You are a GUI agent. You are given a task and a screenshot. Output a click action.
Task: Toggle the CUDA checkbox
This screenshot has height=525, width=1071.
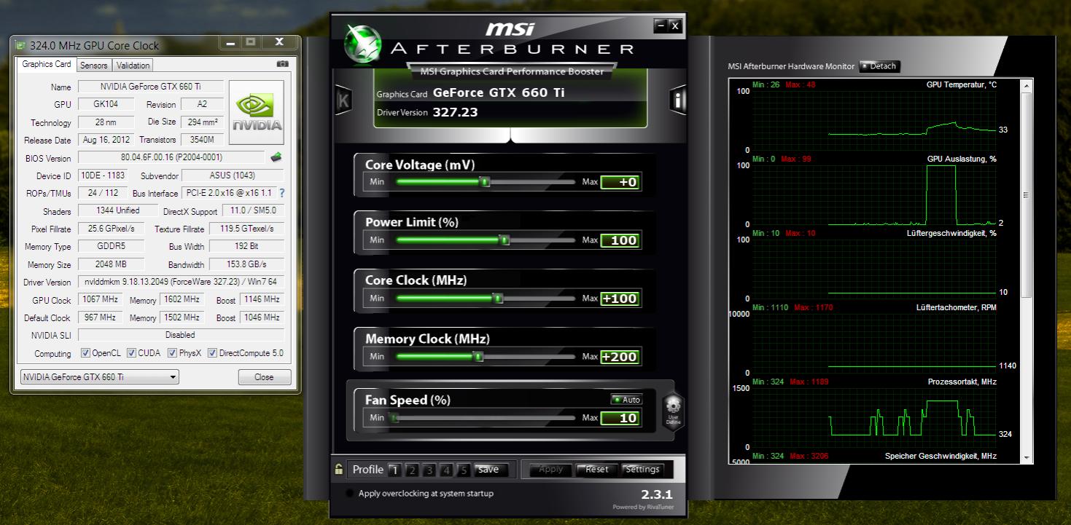131,353
